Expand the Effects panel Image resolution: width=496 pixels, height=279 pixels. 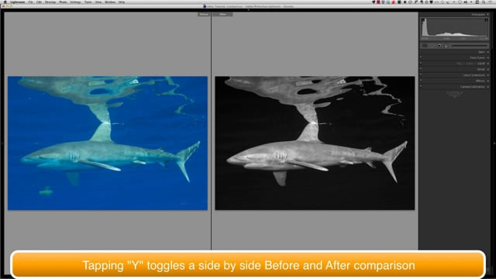(487, 81)
